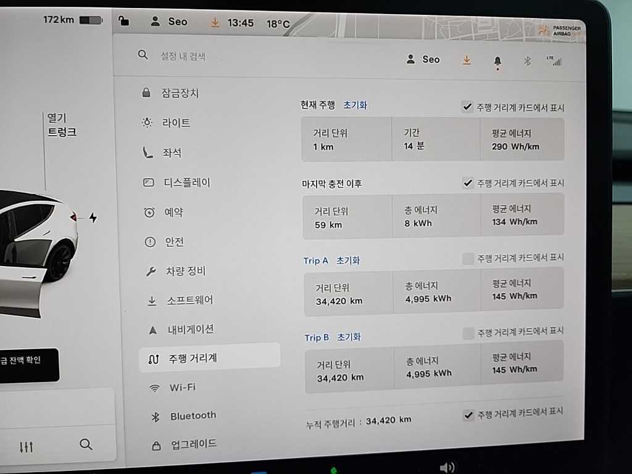Tap the Bluetooth icon in settings header
Image resolution: width=632 pixels, height=474 pixels.
coord(527,60)
